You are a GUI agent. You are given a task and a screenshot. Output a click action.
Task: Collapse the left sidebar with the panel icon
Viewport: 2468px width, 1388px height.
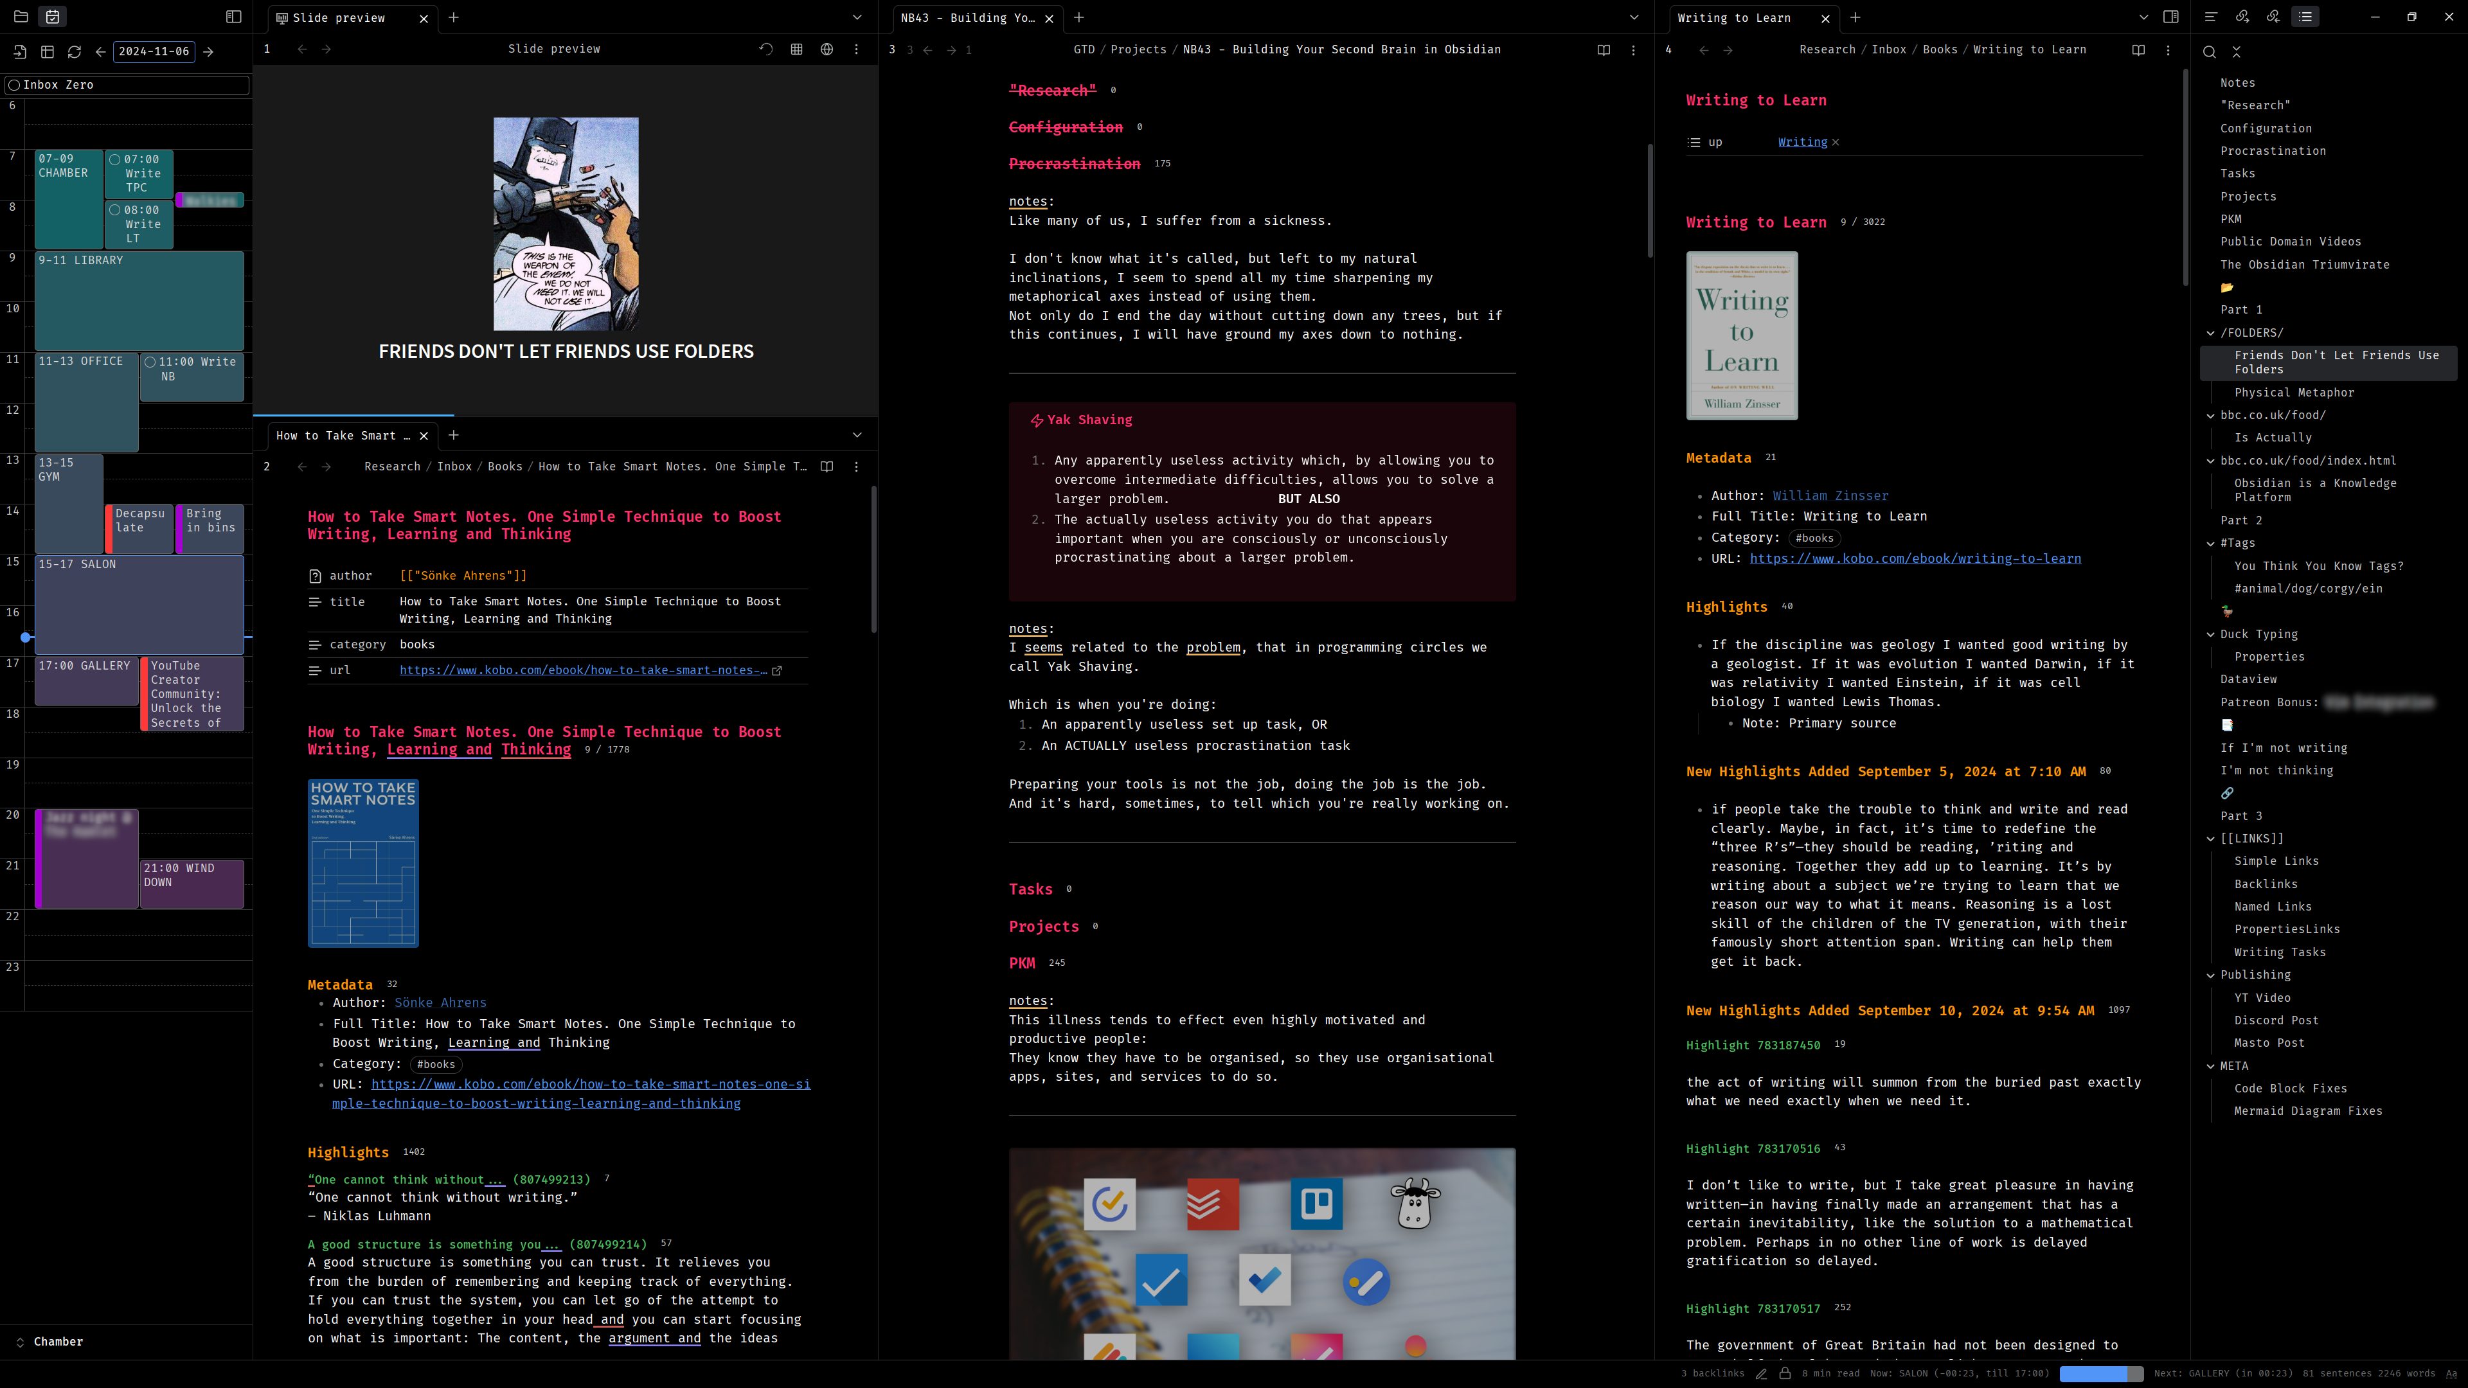tap(233, 16)
